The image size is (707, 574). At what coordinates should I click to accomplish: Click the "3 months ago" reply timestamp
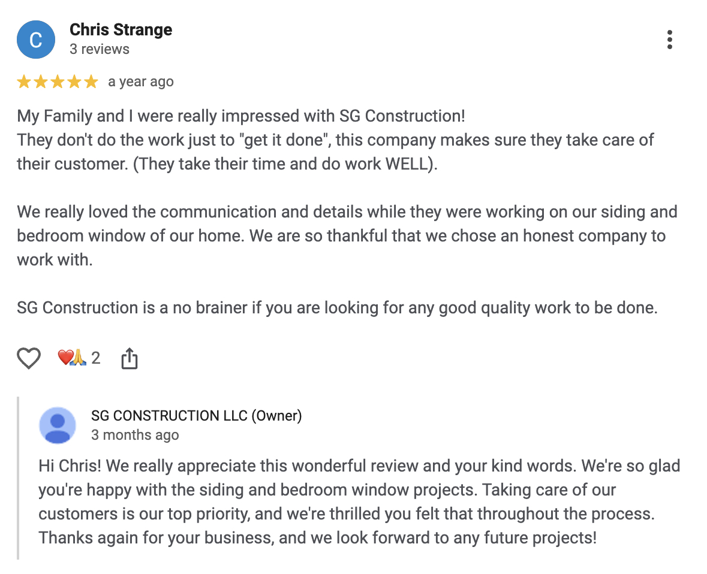point(134,435)
